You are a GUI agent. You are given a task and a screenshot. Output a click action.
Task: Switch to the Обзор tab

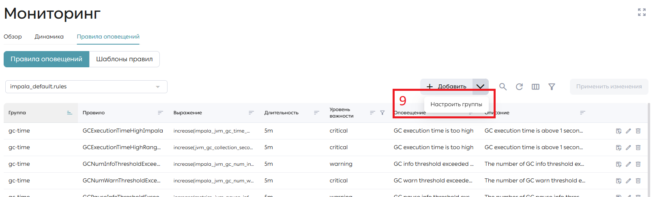13,36
